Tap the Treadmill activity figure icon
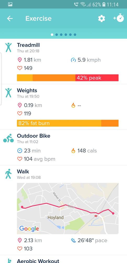Image resolution: width=127 pixels, height=263 pixels. (x=8, y=47)
